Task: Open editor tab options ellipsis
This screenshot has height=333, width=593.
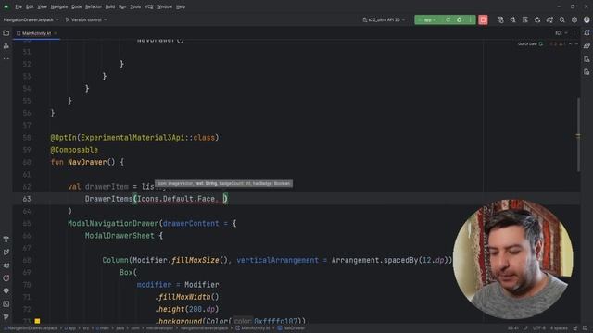Action: (574, 33)
